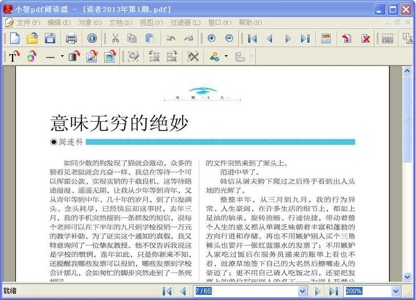Click the delete page red X icon

click(366, 39)
